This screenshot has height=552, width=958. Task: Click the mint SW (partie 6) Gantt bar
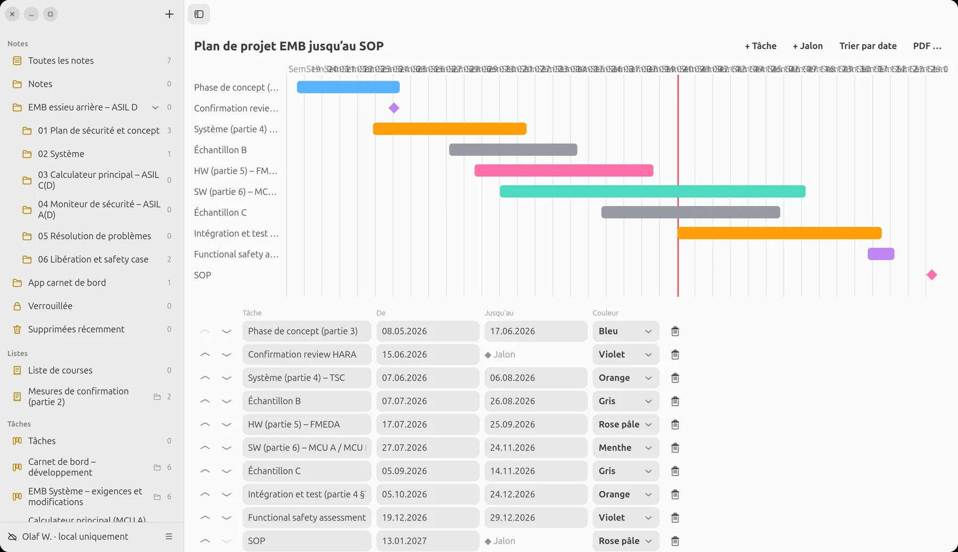(653, 191)
